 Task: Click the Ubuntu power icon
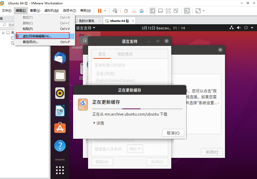246,28
